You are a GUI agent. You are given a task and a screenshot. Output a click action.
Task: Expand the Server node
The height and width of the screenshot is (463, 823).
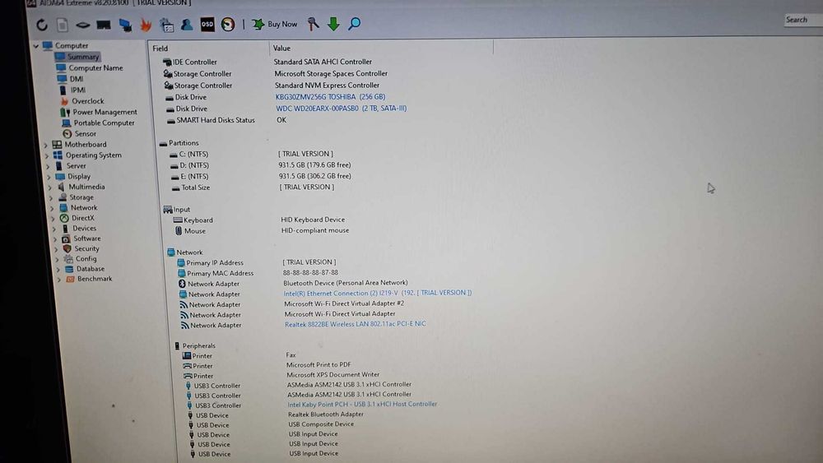[x=49, y=166]
